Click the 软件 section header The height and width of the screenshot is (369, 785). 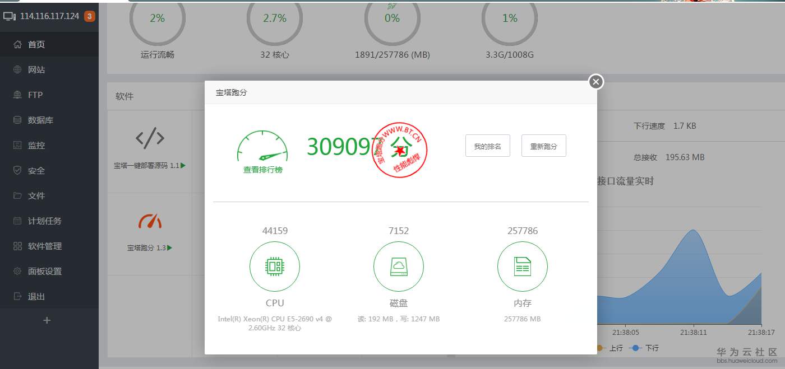tap(124, 96)
